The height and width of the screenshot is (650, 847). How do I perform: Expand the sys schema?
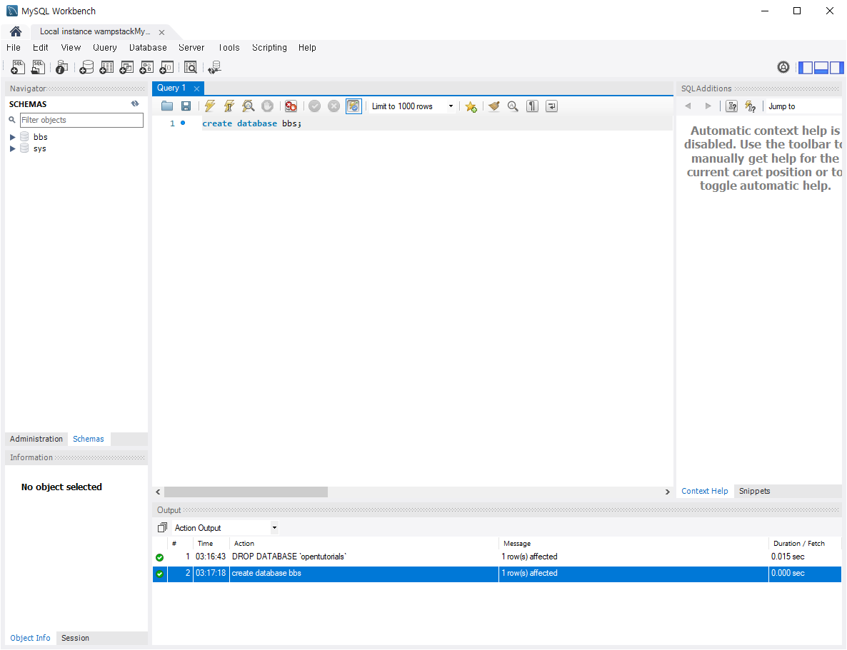click(x=12, y=148)
